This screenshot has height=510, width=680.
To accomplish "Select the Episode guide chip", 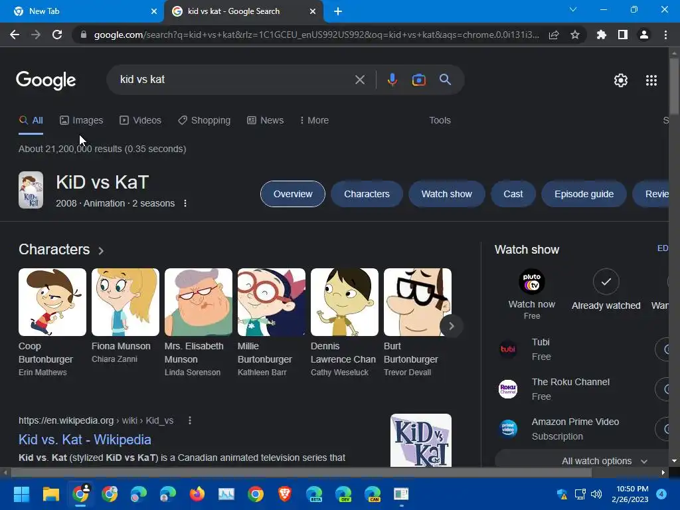I will pos(584,194).
